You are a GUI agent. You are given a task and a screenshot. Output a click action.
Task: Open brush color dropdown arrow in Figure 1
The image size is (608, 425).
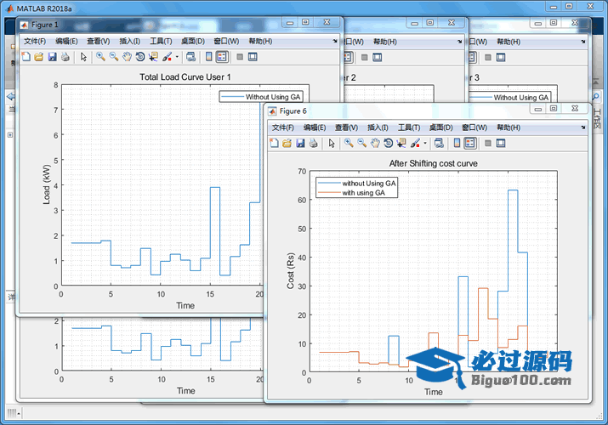(x=177, y=57)
